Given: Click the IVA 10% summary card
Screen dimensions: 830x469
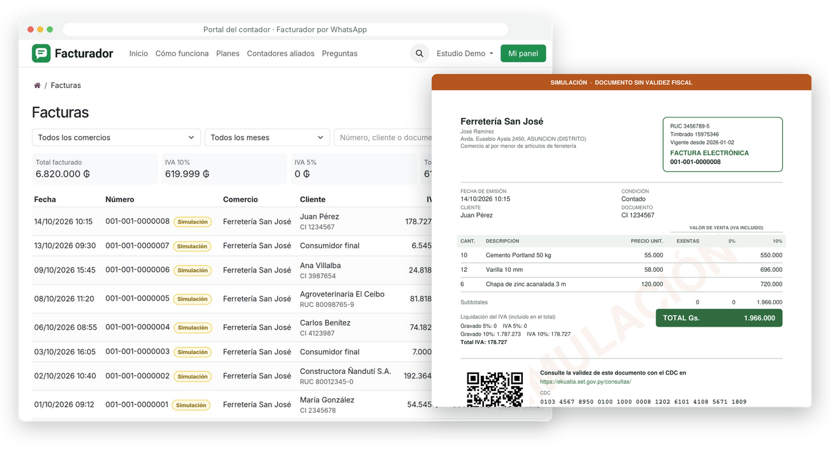Looking at the screenshot, I should (224, 169).
